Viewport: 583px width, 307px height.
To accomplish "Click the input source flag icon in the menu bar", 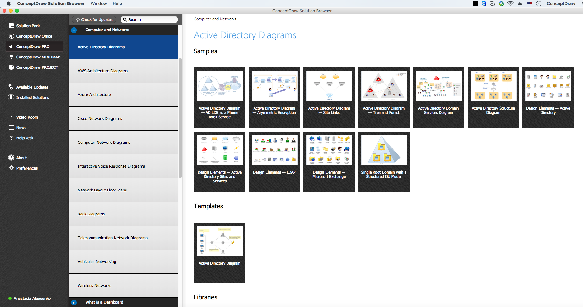I will (x=530, y=3).
